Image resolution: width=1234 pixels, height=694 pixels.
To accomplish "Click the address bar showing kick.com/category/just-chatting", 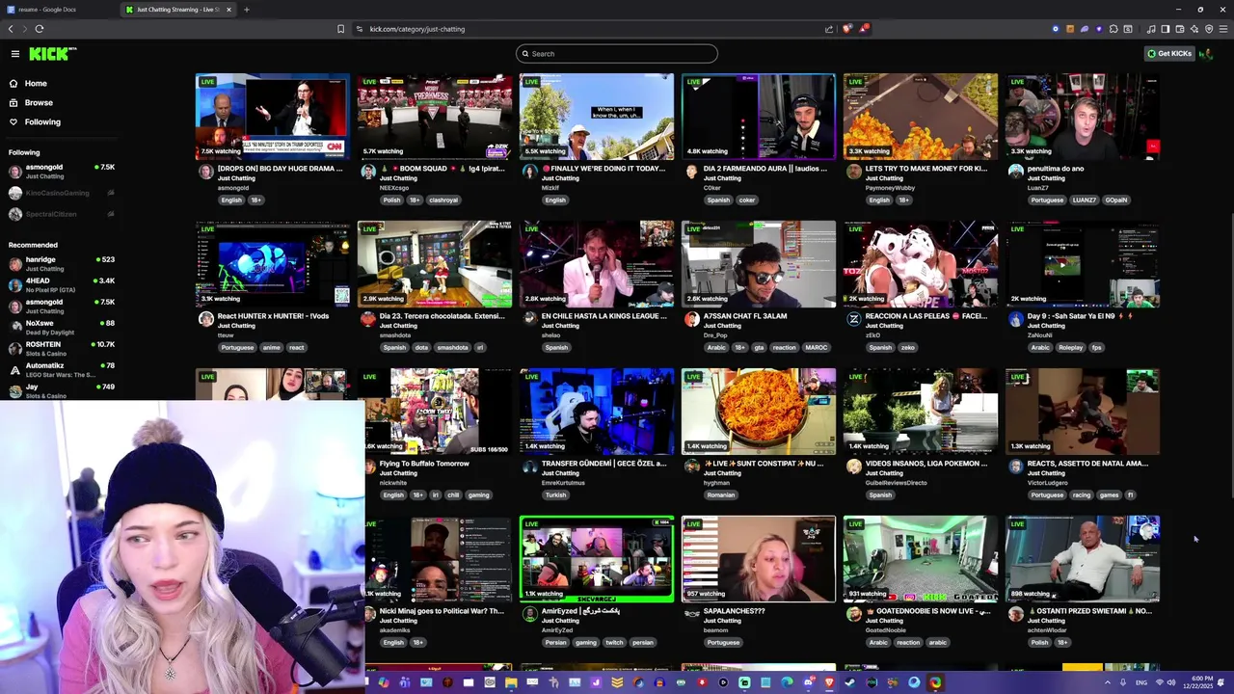I will pos(588,29).
